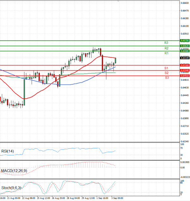The height and width of the screenshot is (201, 190).
Task: Click the S3 support label
Action: click(x=166, y=77)
